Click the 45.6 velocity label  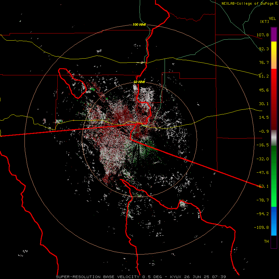(x=264, y=90)
